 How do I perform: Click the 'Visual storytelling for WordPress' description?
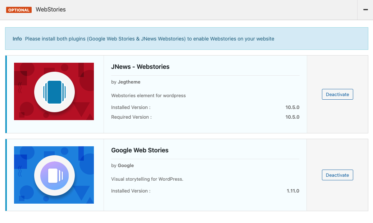pyautogui.click(x=147, y=179)
